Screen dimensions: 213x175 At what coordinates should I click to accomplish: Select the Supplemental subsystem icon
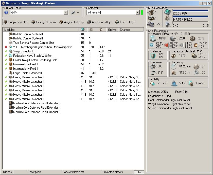5,22
